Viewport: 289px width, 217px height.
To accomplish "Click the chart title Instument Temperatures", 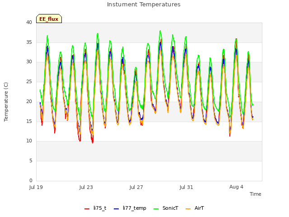I will pos(144,5).
